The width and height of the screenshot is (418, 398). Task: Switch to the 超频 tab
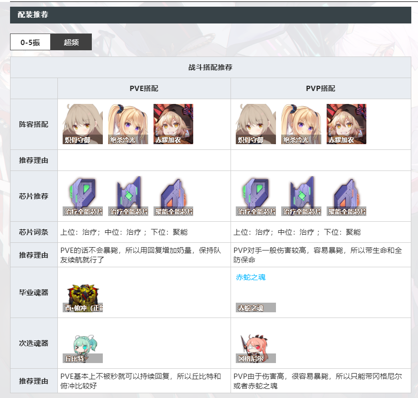(x=71, y=42)
